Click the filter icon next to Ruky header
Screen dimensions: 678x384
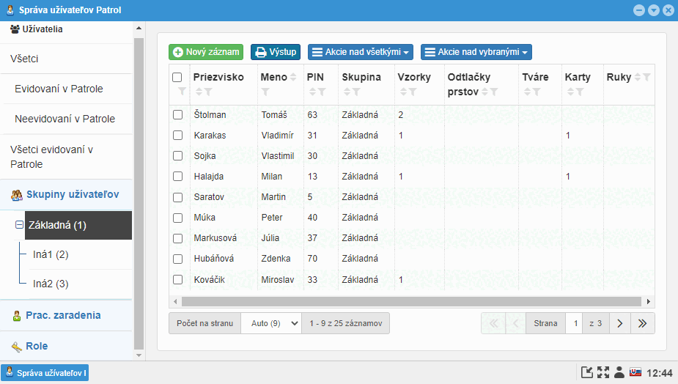(646, 77)
